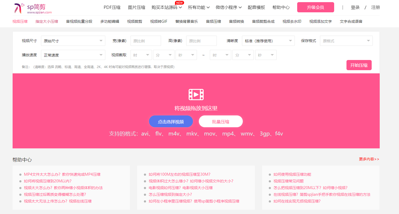
Task: Switch to the 指定大小压缩 tab
Action: click(47, 21)
